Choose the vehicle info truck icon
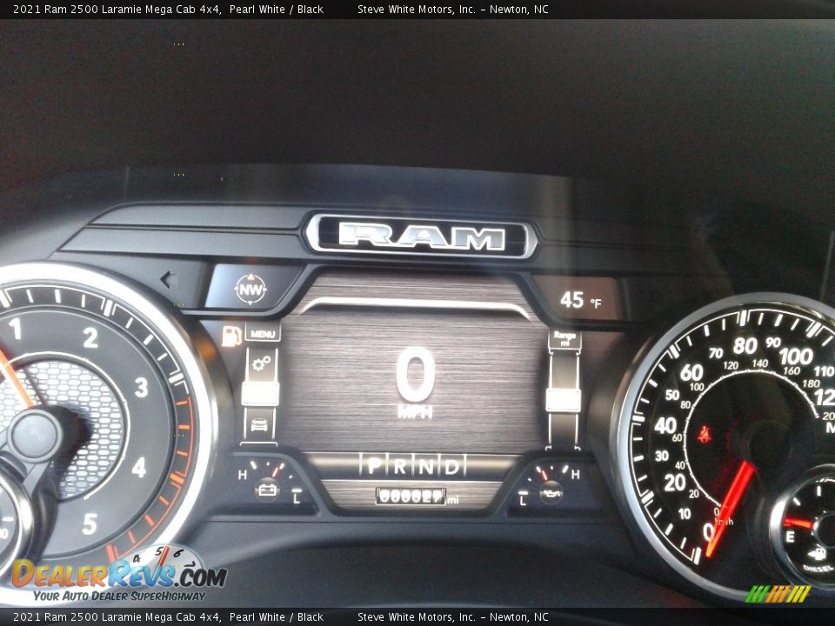This screenshot has width=835, height=626. (x=259, y=424)
